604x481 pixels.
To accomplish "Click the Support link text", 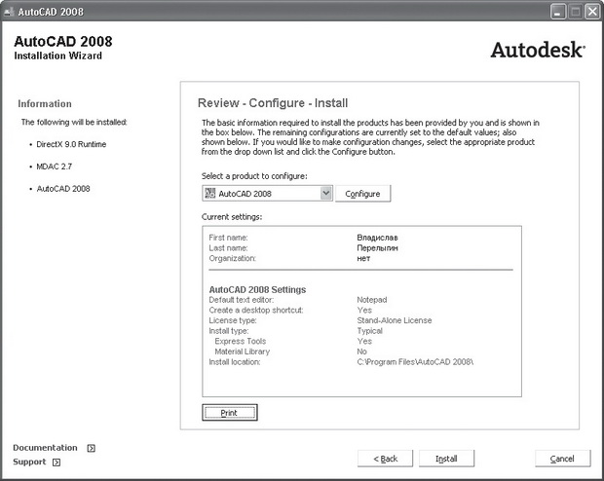I will coord(29,462).
